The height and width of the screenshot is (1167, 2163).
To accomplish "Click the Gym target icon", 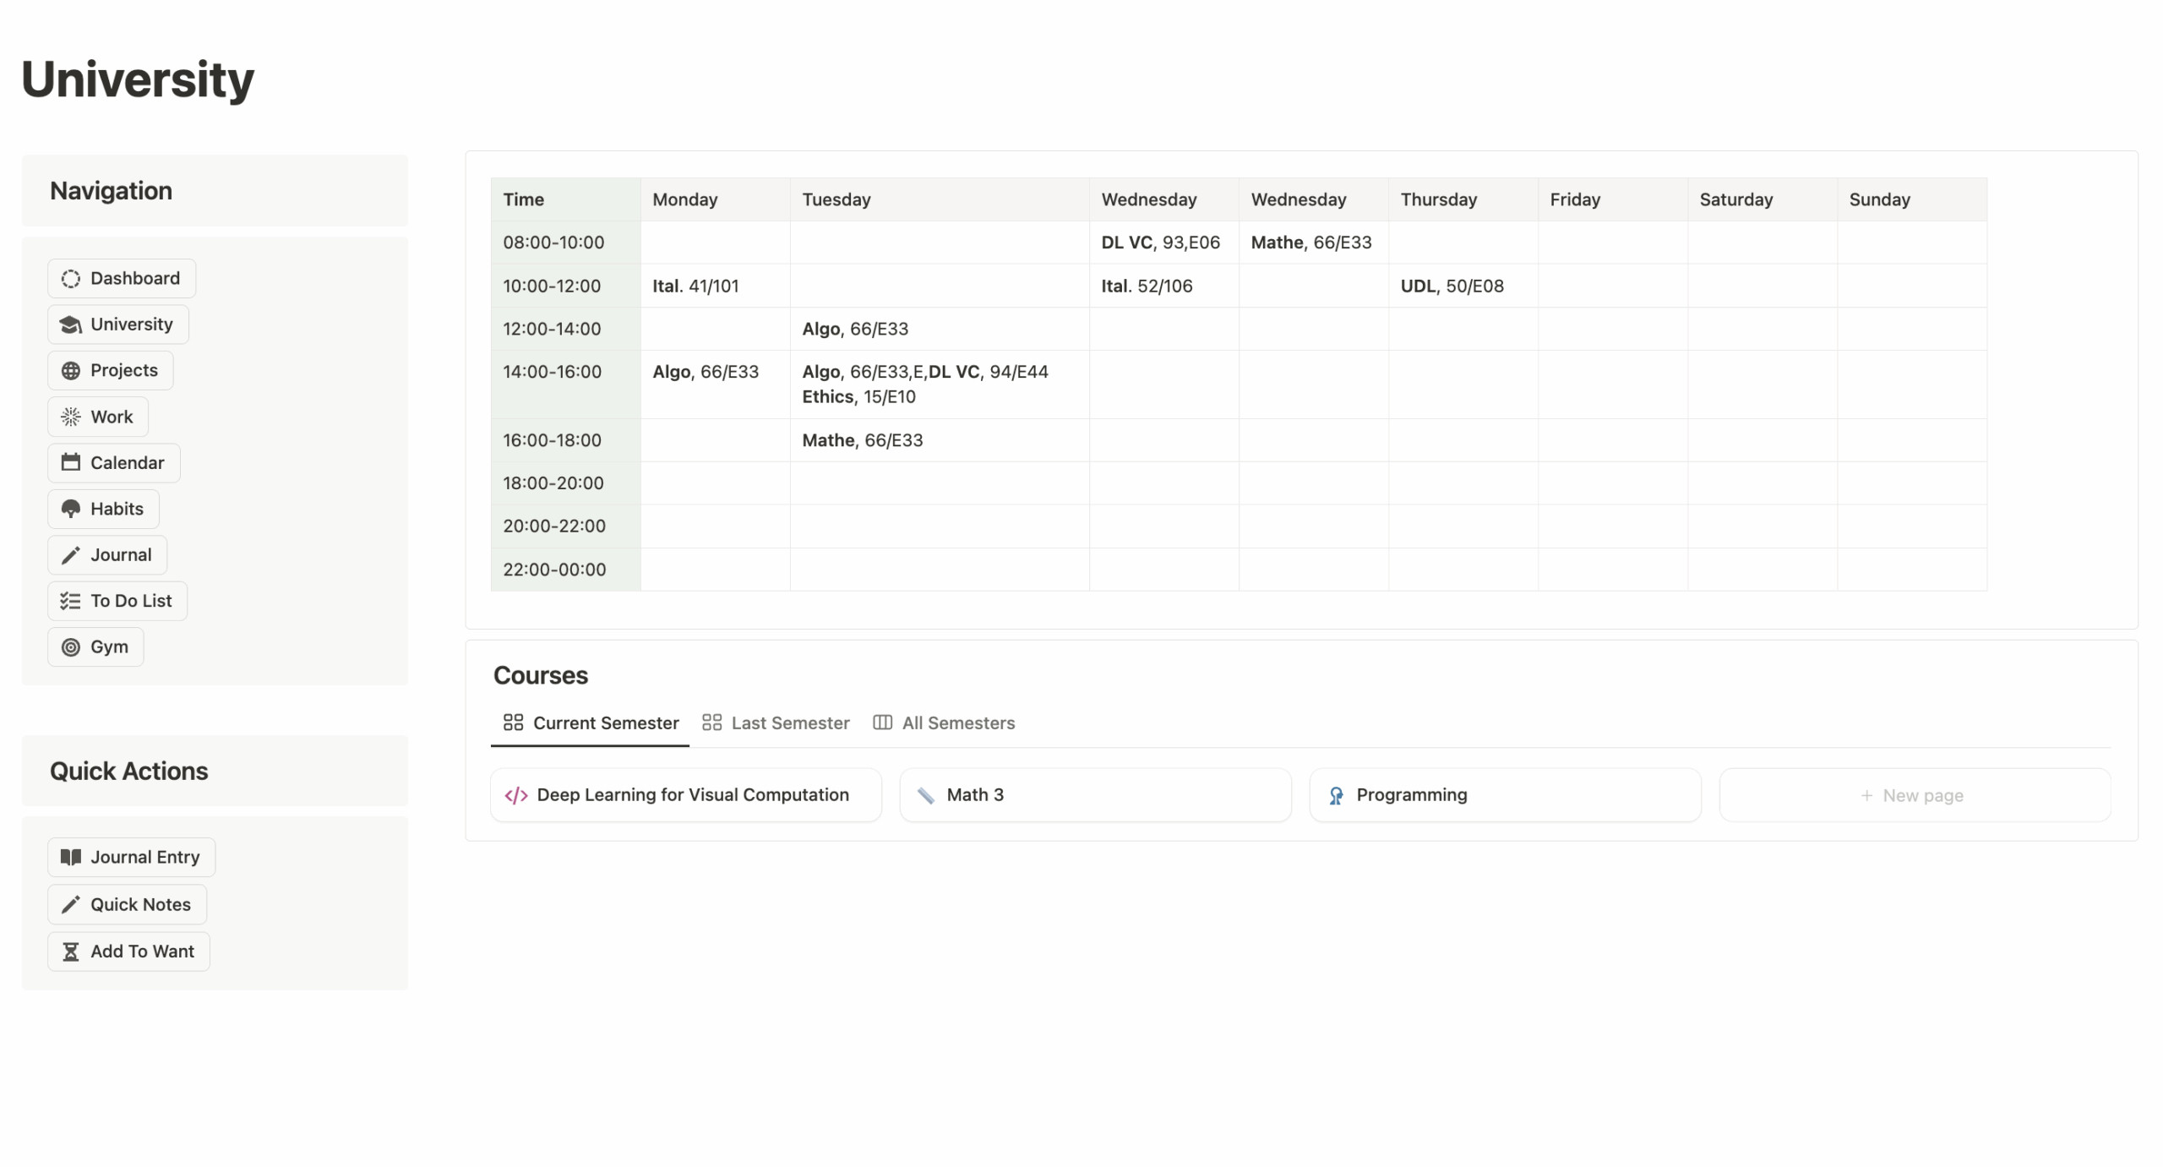I will point(71,647).
